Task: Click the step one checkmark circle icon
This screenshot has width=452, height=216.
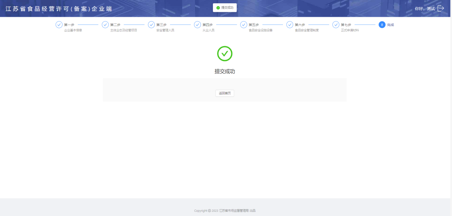Action: point(59,25)
